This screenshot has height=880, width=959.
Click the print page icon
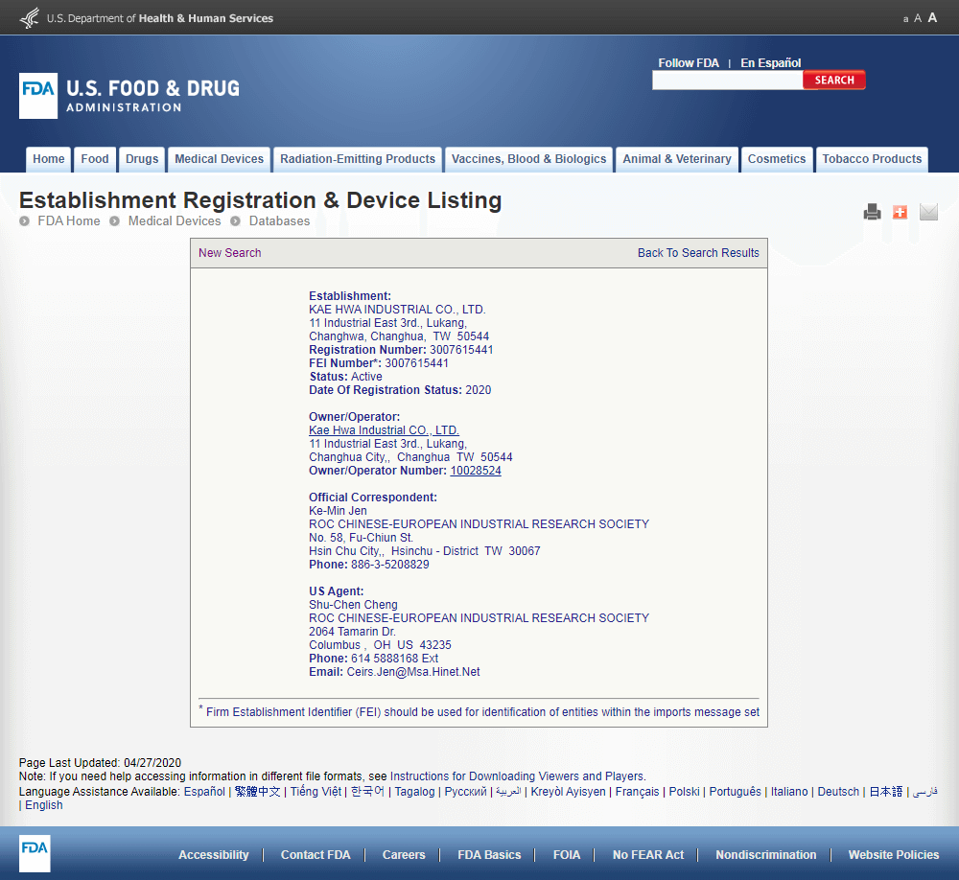click(x=872, y=212)
